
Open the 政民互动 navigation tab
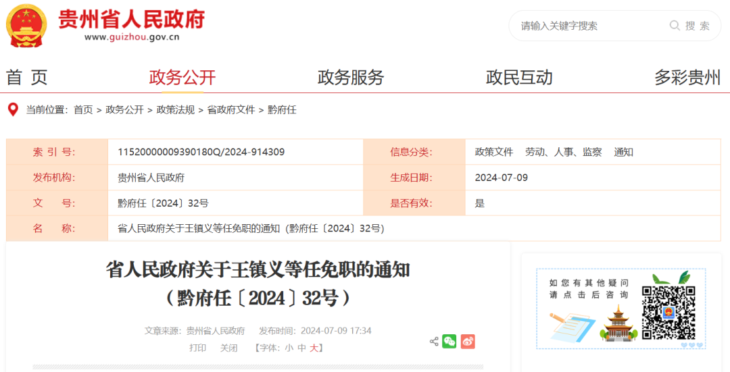tap(519, 78)
